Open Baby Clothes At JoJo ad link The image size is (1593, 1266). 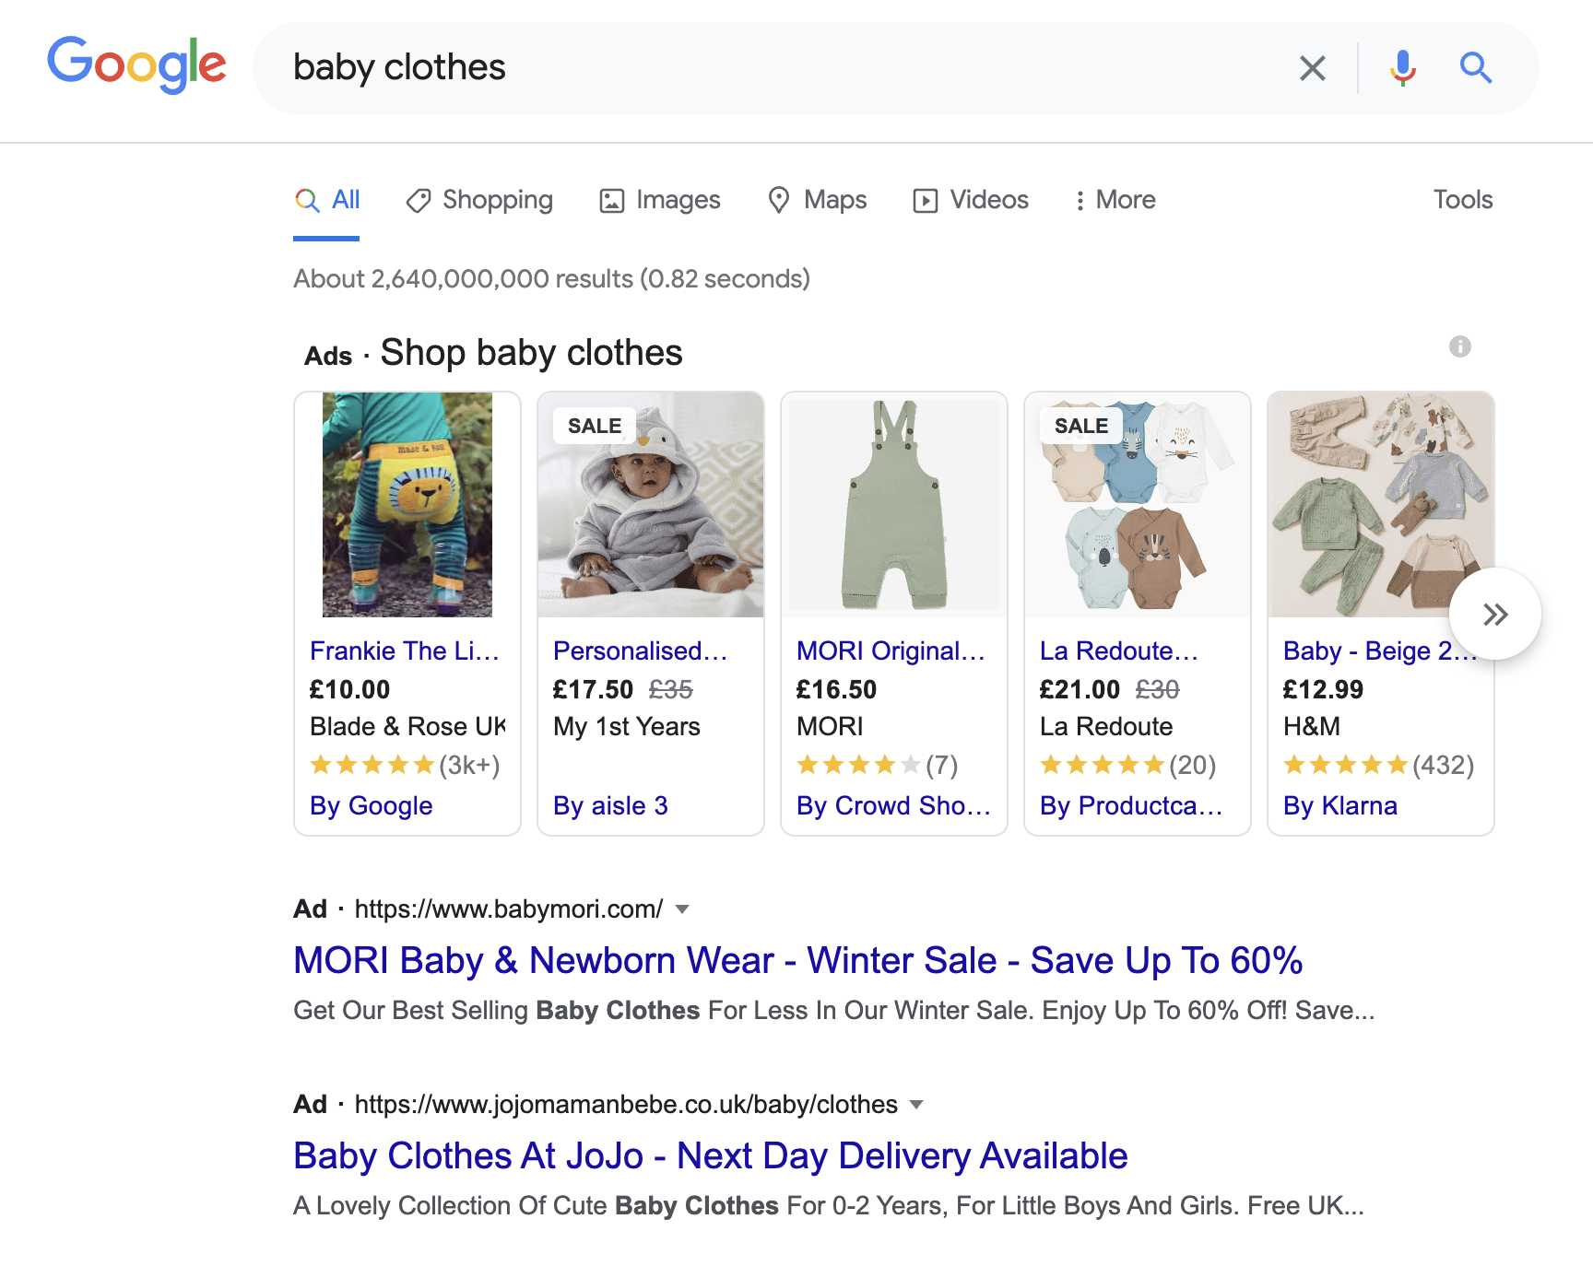[710, 1155]
